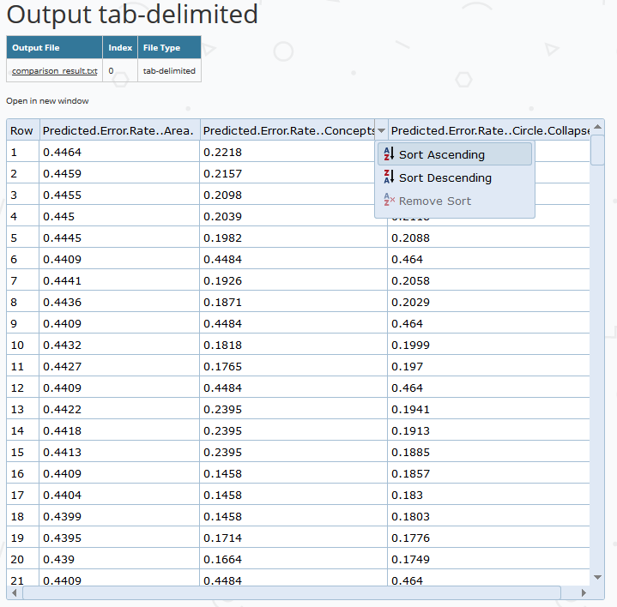Click the Sort Descending Z-A icon

coord(389,177)
